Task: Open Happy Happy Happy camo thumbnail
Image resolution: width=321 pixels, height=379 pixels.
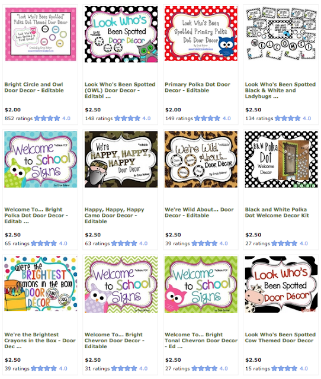Action: (121, 159)
